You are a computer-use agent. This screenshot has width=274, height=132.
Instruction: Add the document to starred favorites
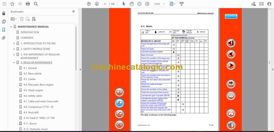click(12, 4)
